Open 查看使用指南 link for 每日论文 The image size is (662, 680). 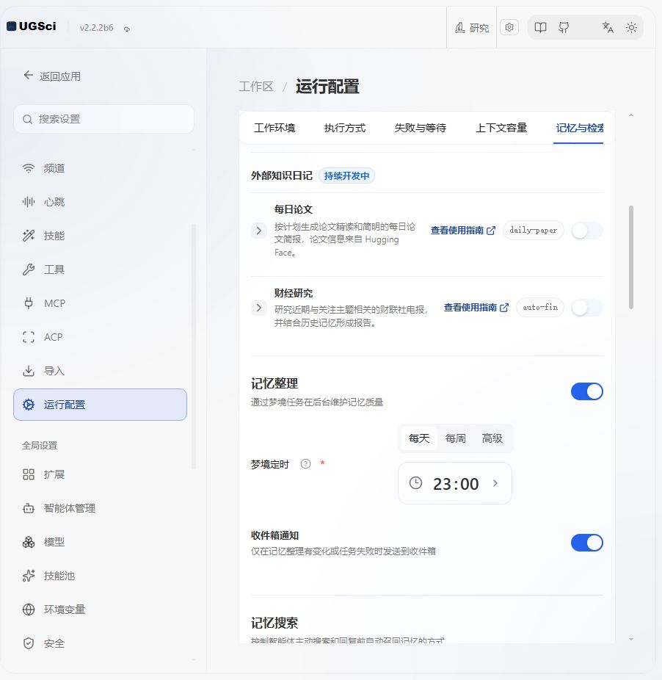pos(462,231)
